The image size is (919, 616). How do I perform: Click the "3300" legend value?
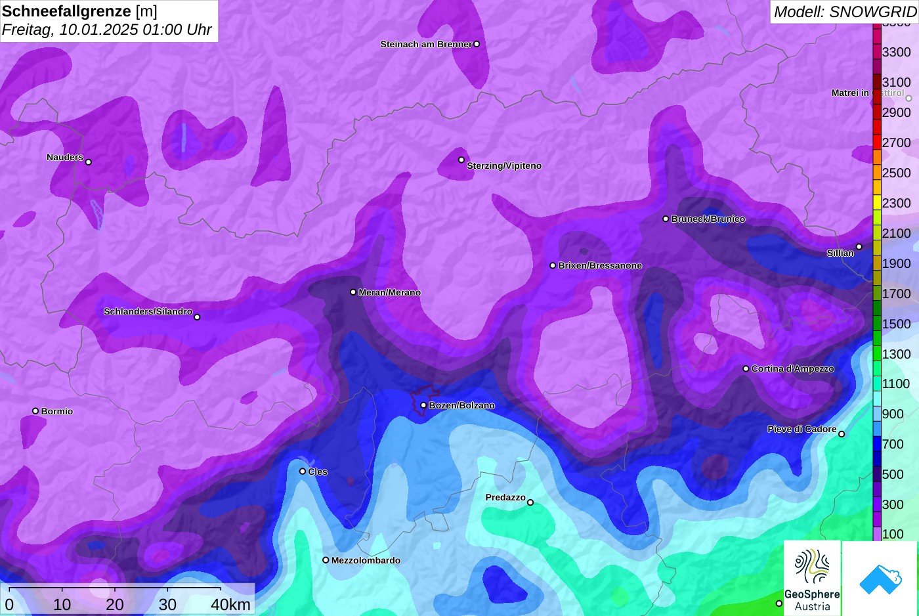click(897, 52)
